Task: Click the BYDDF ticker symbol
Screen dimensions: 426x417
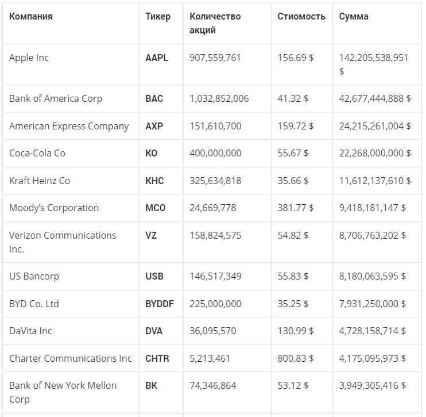Action: [x=158, y=304]
